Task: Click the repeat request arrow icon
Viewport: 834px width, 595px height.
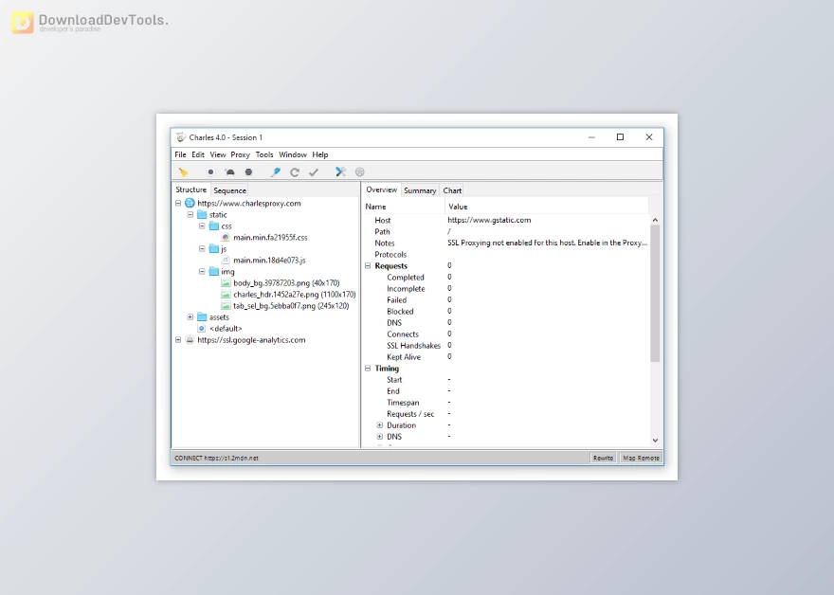Action: (x=295, y=172)
